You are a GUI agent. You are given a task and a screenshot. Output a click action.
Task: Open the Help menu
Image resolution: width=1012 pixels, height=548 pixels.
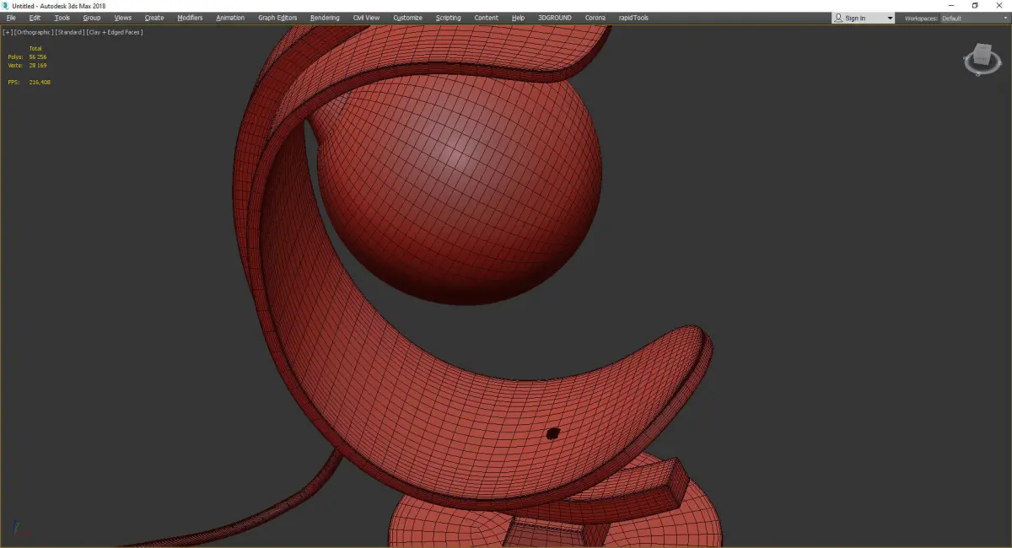pyautogui.click(x=518, y=18)
